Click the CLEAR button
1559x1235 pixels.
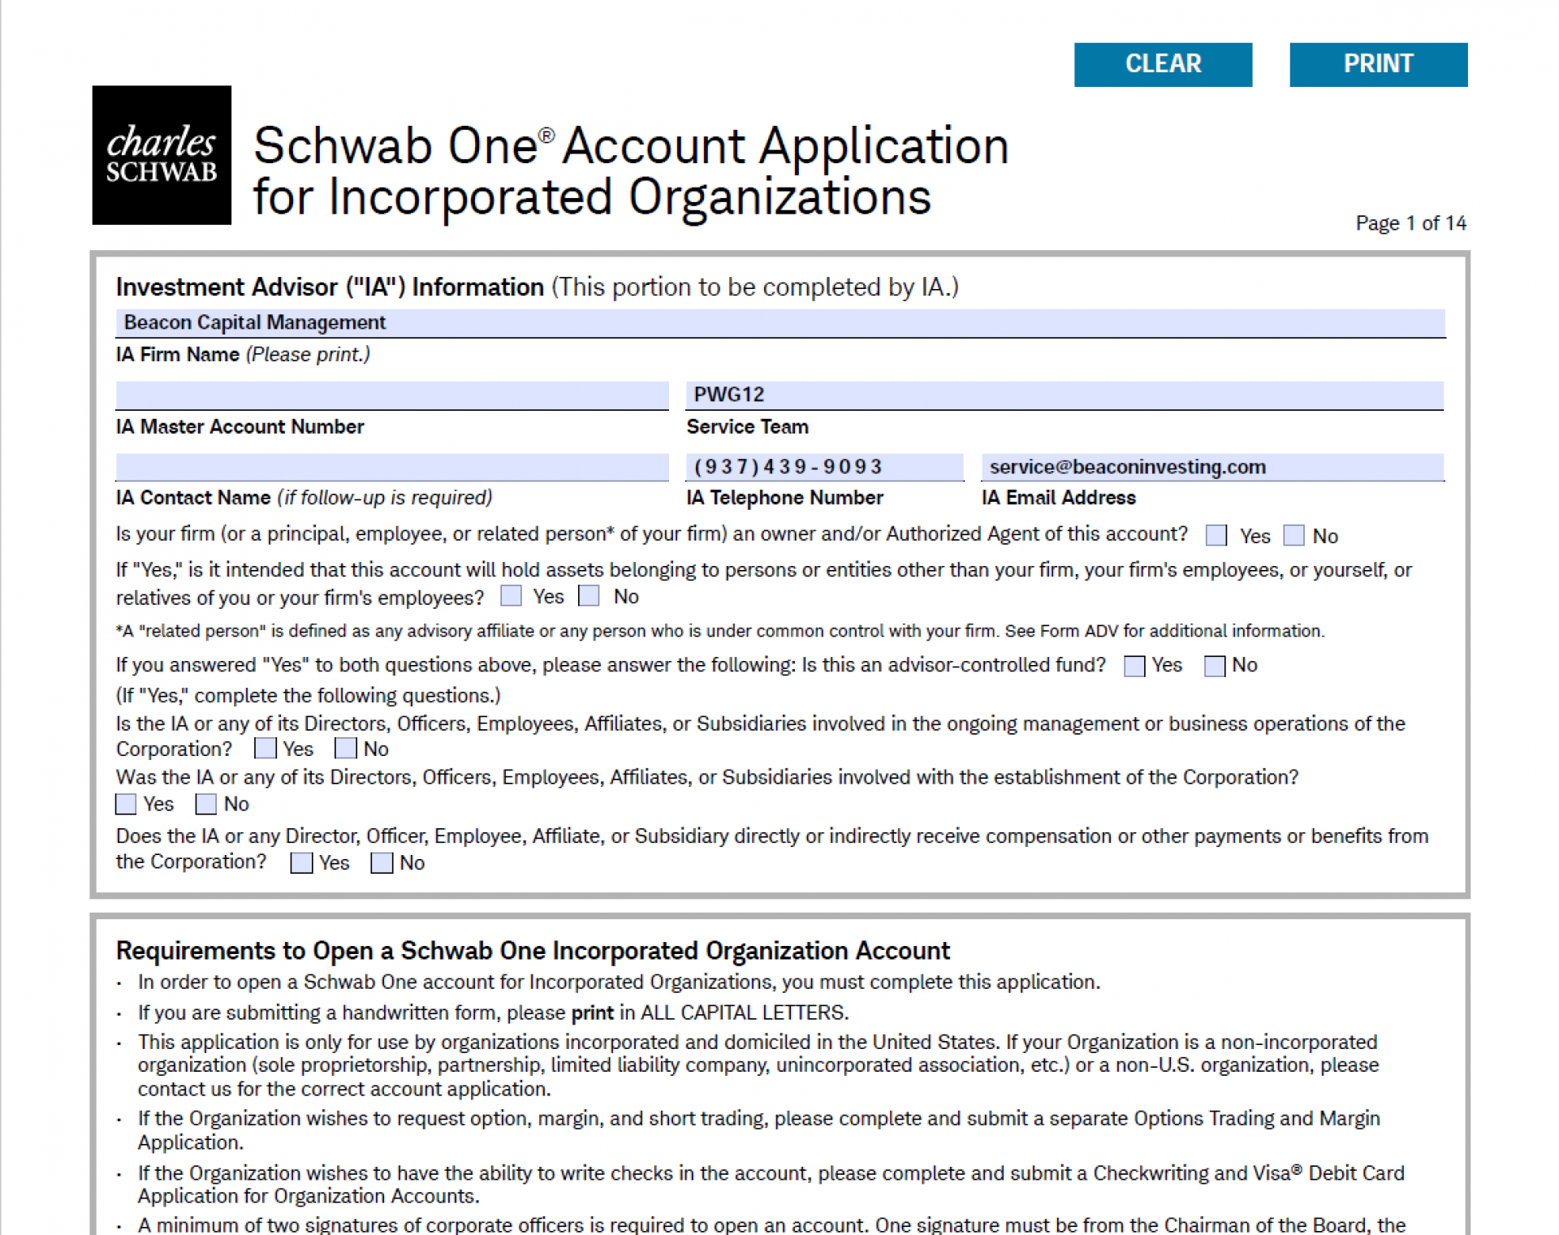point(1163,64)
